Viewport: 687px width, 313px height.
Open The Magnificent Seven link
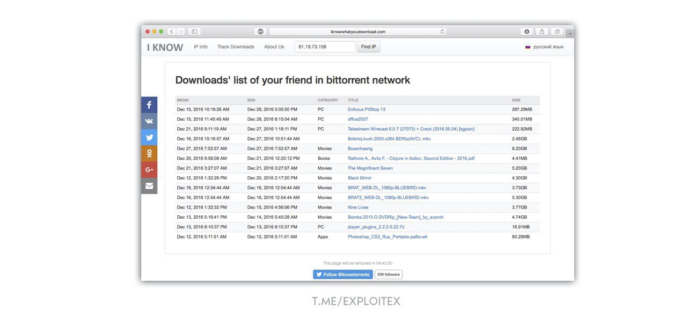(x=370, y=168)
